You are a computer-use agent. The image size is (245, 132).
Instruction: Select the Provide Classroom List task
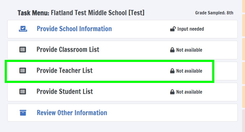(68, 50)
